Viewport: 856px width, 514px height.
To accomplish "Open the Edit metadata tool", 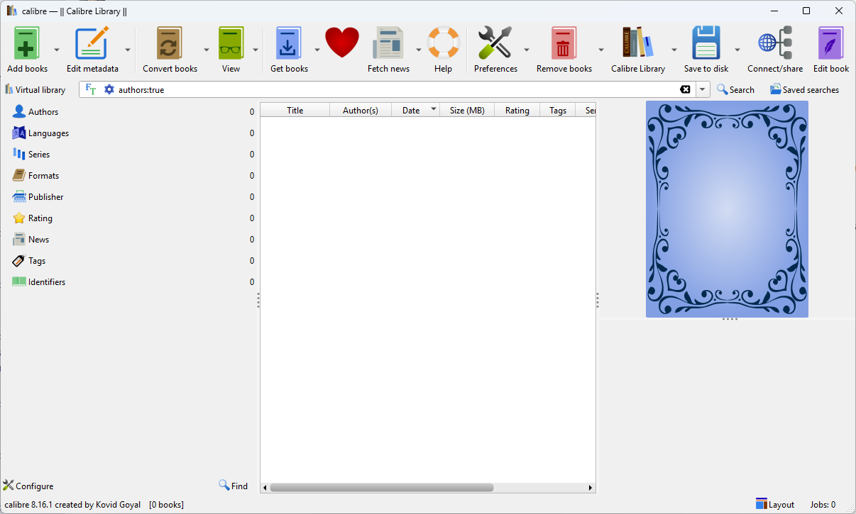I will click(92, 44).
